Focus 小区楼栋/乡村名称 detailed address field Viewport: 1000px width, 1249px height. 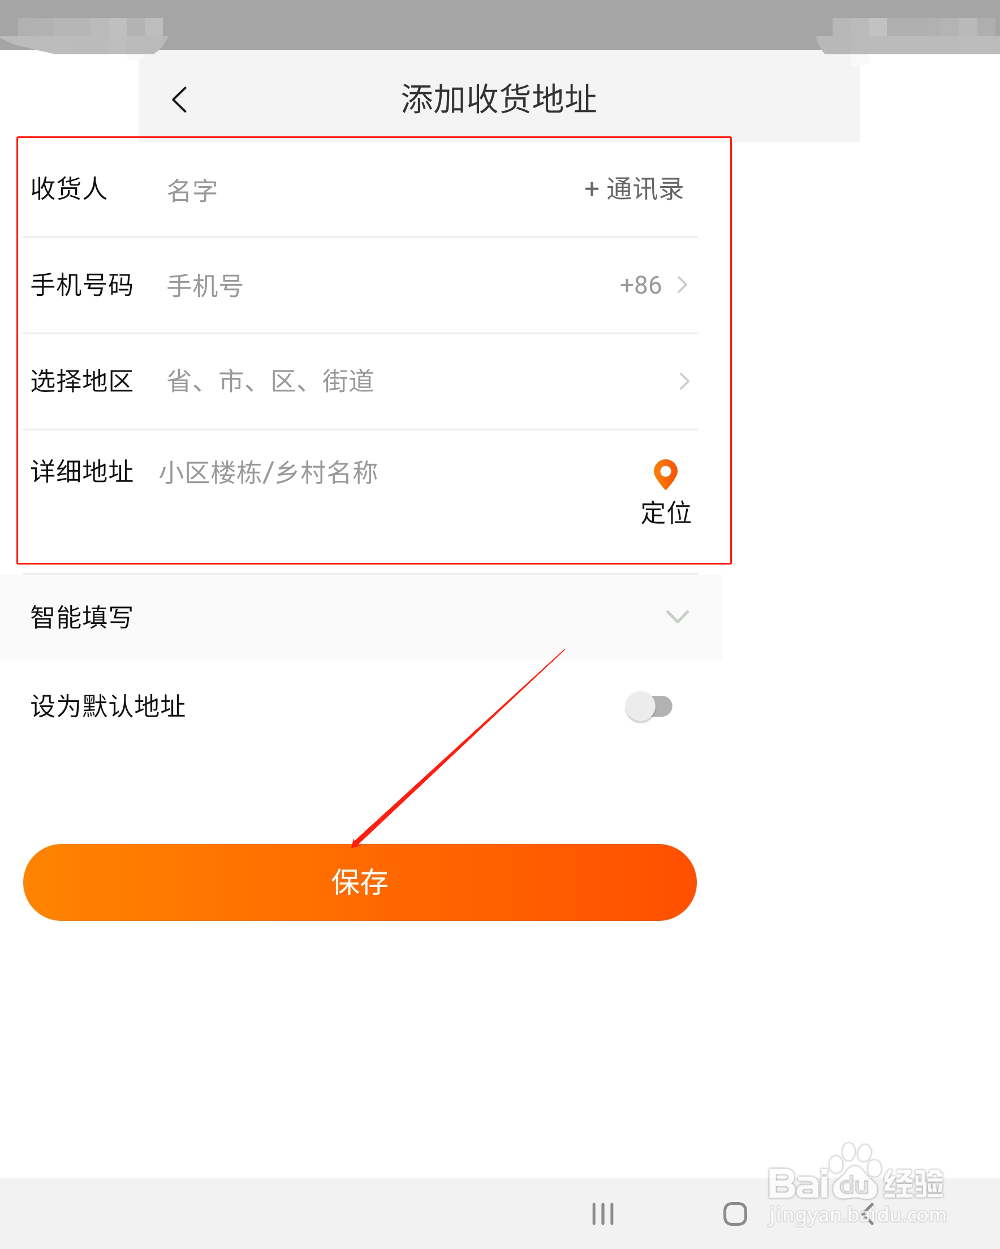point(394,473)
